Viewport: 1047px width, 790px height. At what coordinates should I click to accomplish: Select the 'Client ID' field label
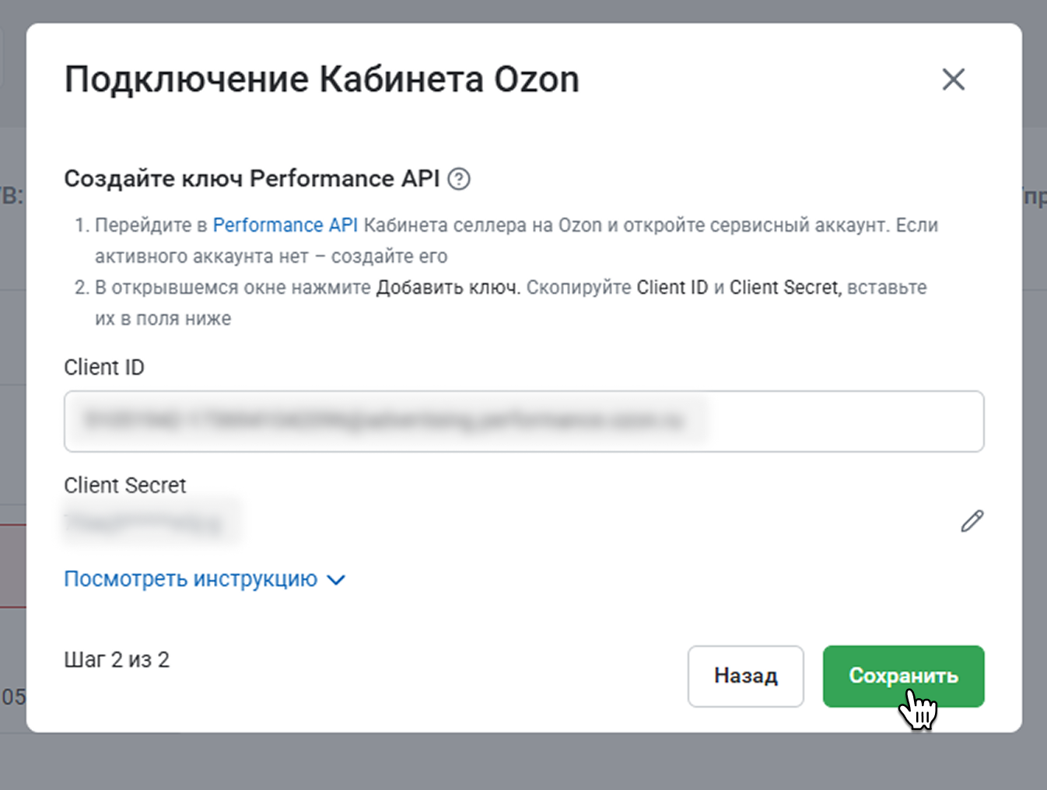(104, 367)
